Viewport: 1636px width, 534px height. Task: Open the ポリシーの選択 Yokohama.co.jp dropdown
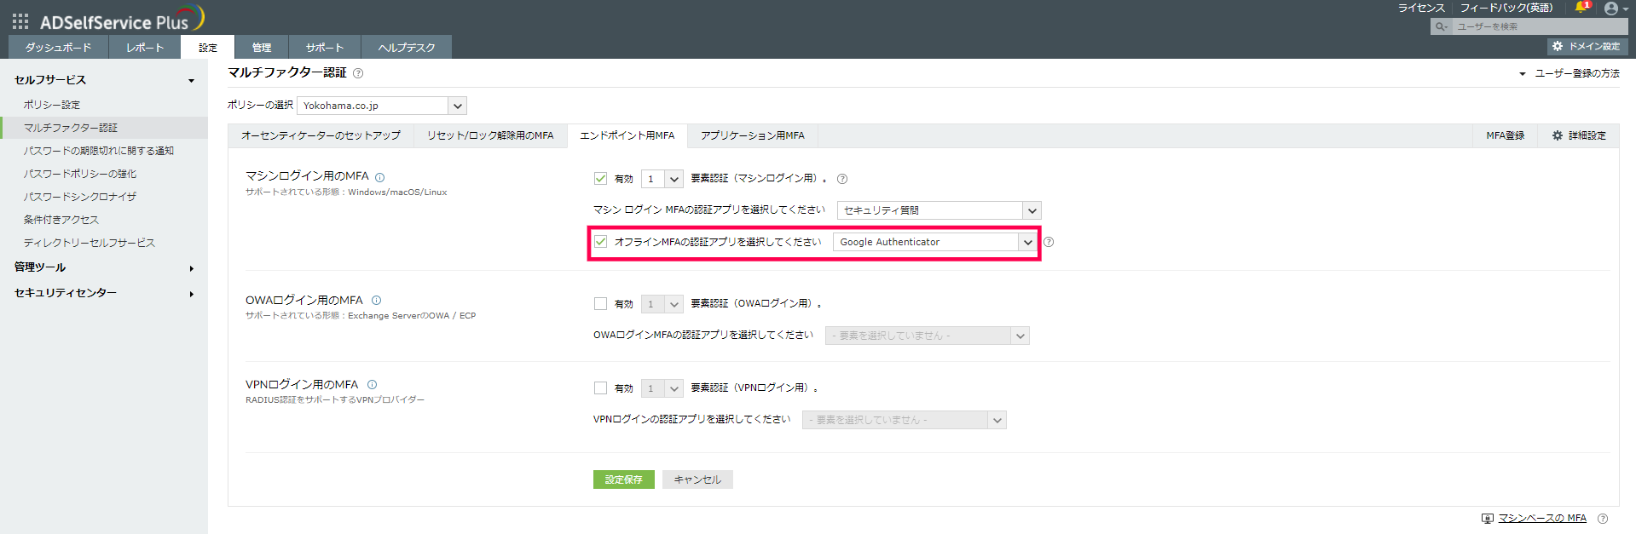coord(382,106)
